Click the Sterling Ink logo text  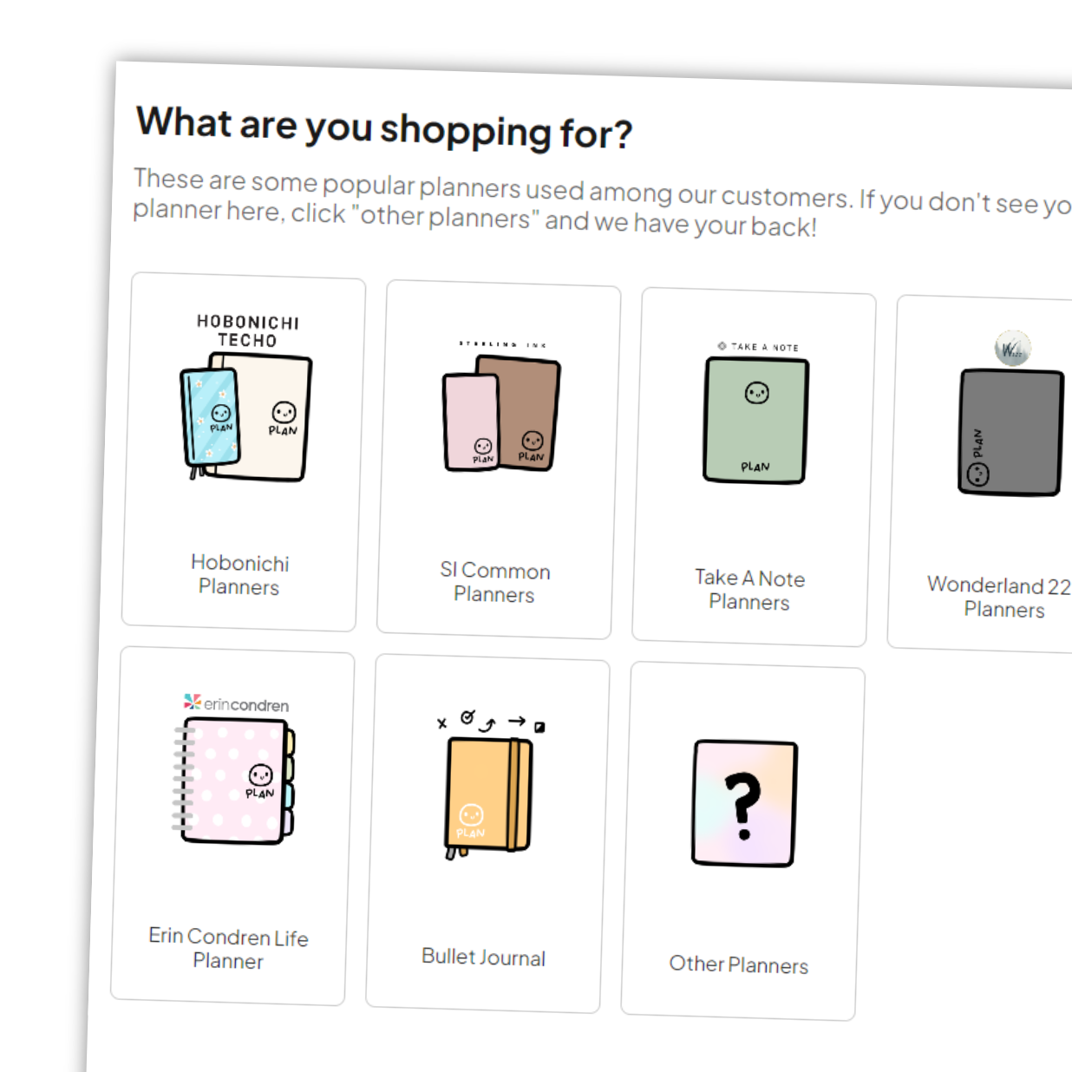503,344
